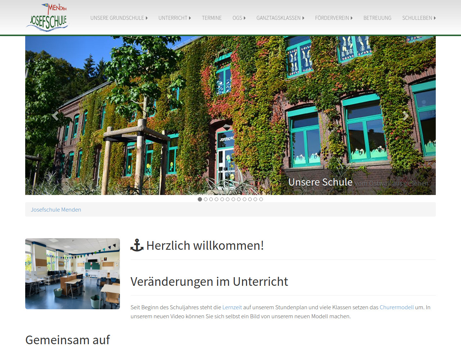Open the classroom photo thumbnail

coord(72,274)
